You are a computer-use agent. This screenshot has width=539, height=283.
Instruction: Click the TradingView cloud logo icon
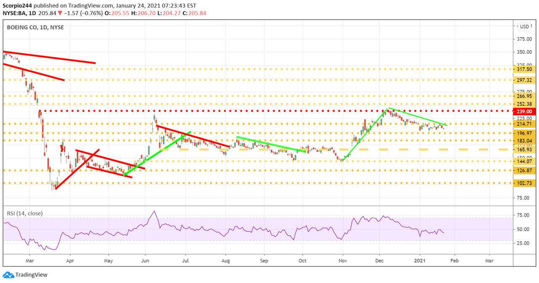[8, 275]
